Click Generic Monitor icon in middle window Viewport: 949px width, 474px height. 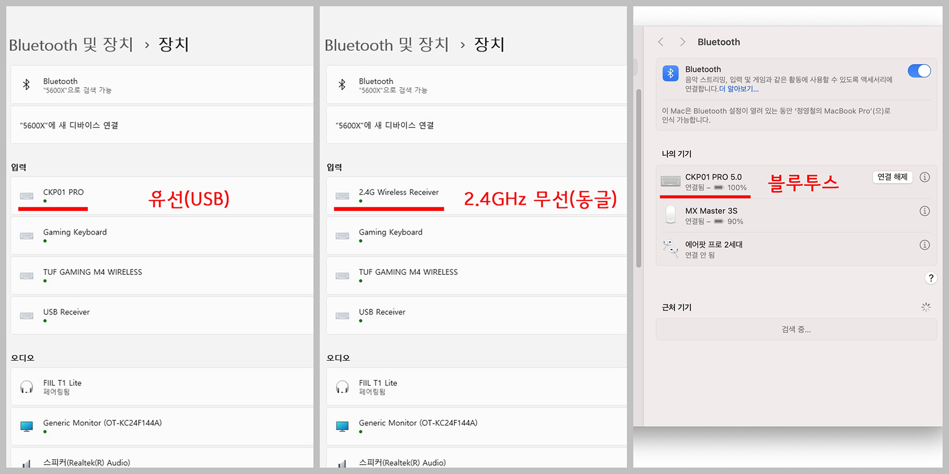pyautogui.click(x=342, y=427)
